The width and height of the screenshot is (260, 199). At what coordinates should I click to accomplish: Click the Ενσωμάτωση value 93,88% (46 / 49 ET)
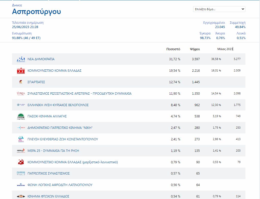tap(26, 38)
